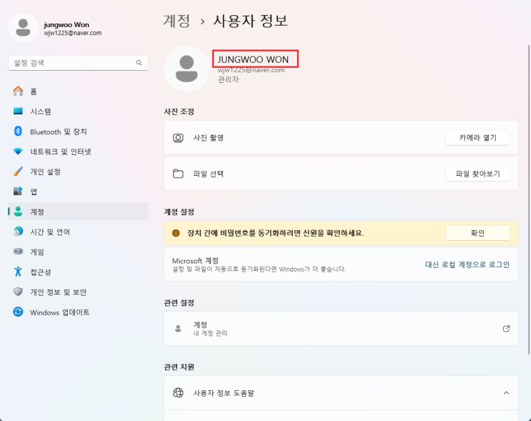Image resolution: width=531 pixels, height=421 pixels.
Task: Click the magnifier icon in settings search
Action: (x=139, y=63)
